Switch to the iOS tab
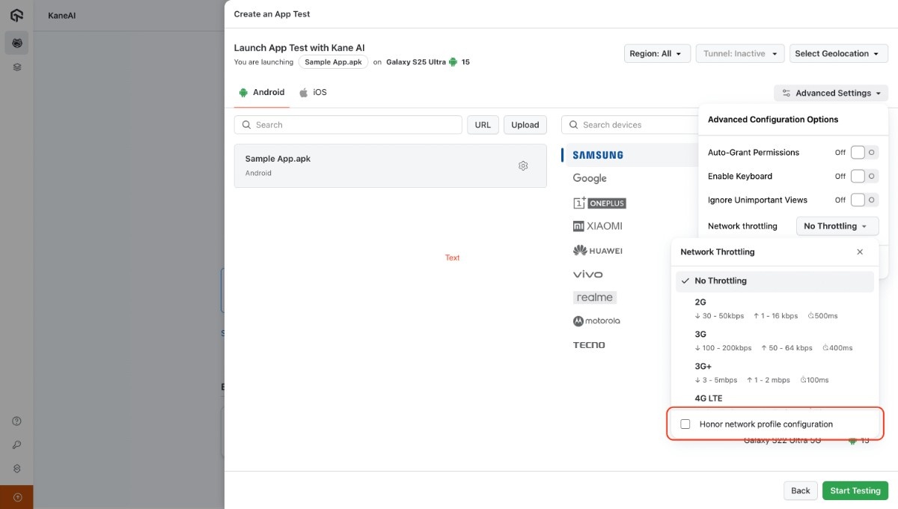 click(314, 93)
